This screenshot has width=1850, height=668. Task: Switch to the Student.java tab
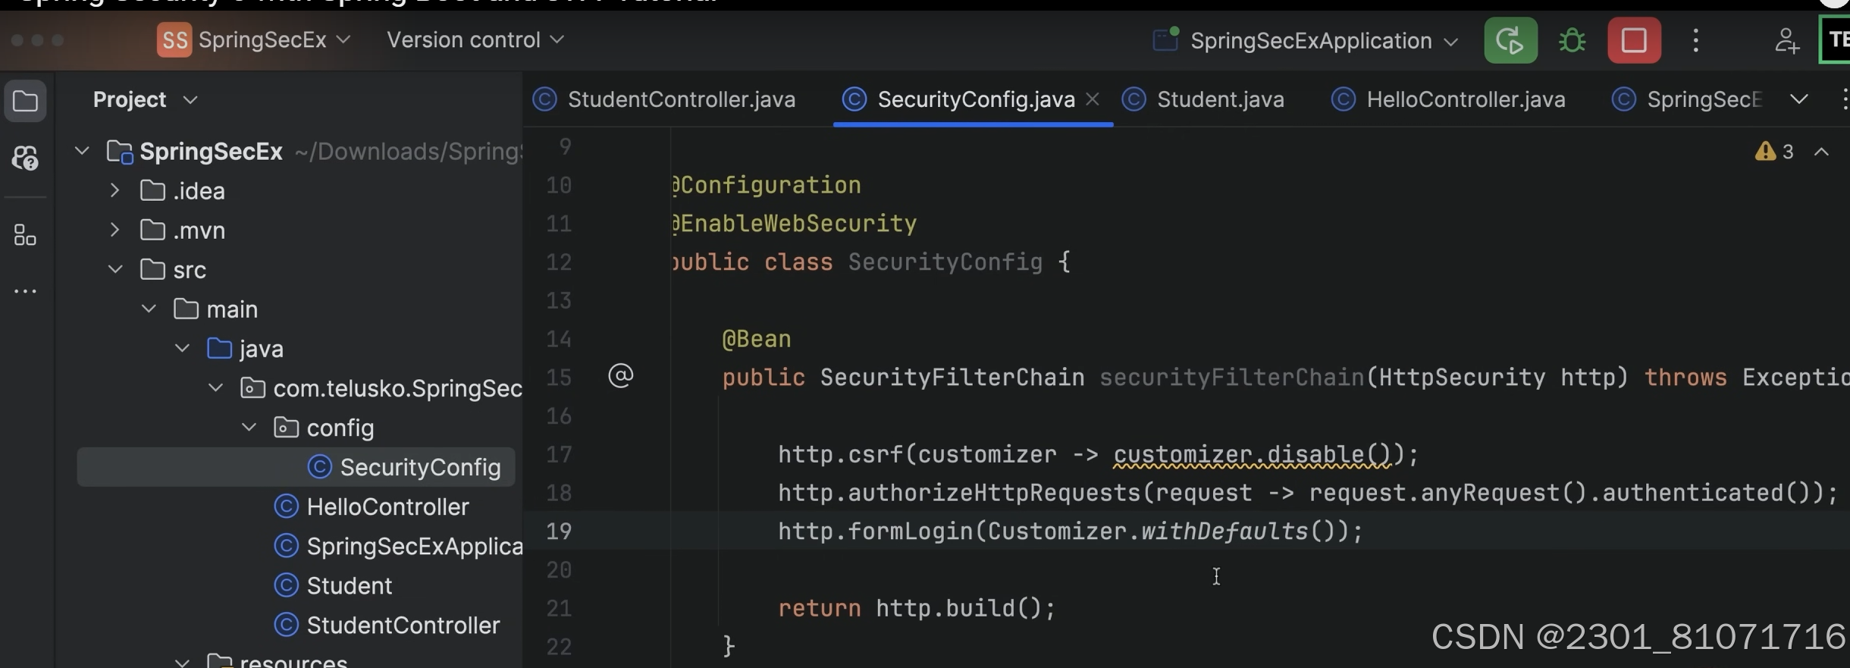[x=1221, y=99]
